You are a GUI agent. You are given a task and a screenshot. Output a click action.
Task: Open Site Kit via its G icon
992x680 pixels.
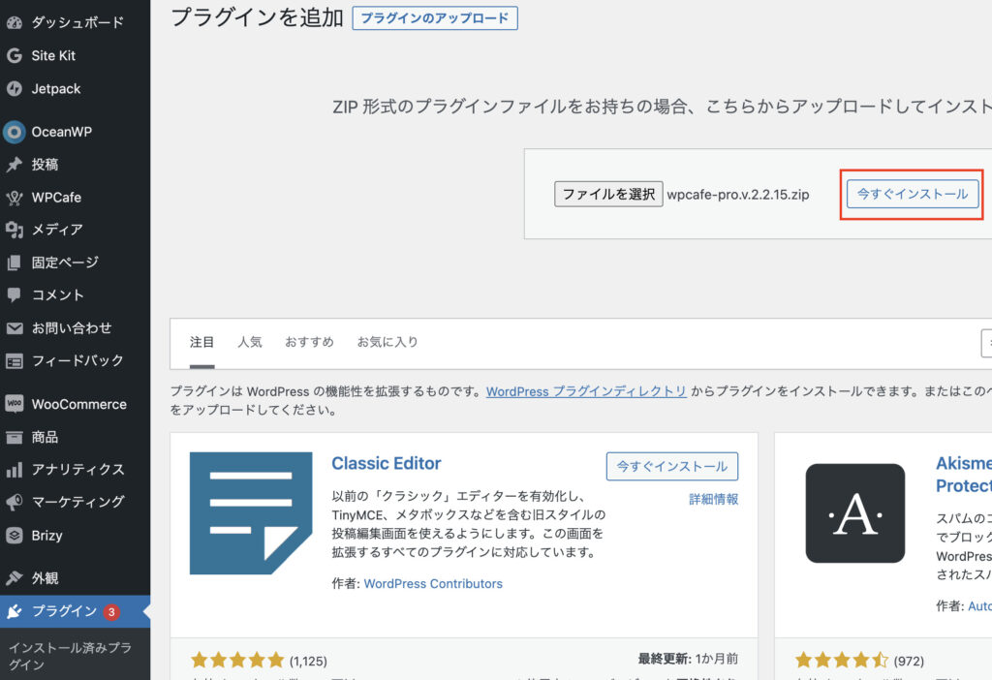click(15, 55)
